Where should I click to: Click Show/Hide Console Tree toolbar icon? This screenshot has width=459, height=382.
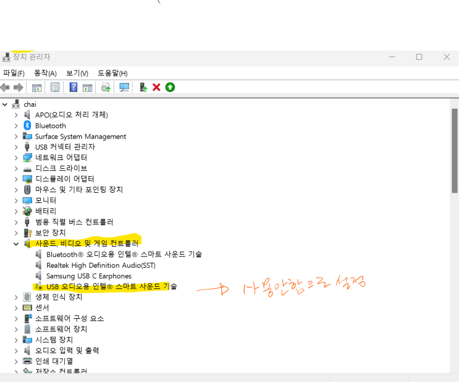[x=36, y=87]
